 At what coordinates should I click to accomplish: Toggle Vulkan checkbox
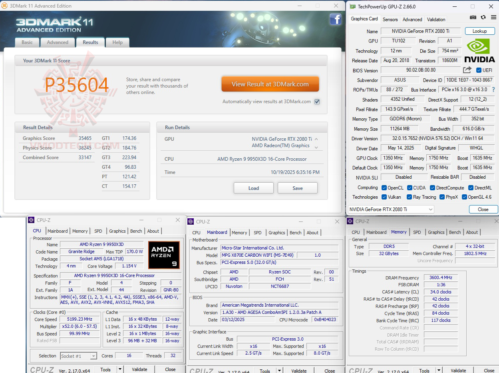pyautogui.click(x=384, y=197)
